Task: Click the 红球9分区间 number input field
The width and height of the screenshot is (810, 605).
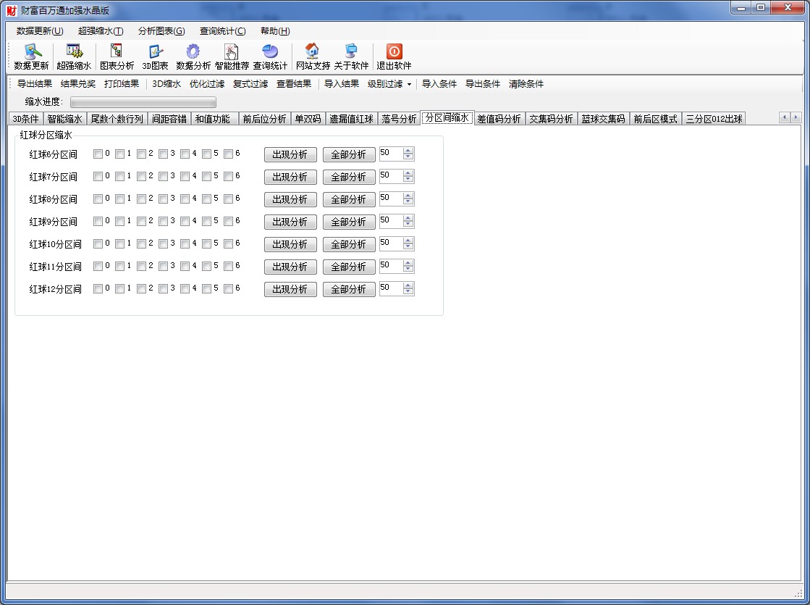Action: click(391, 221)
